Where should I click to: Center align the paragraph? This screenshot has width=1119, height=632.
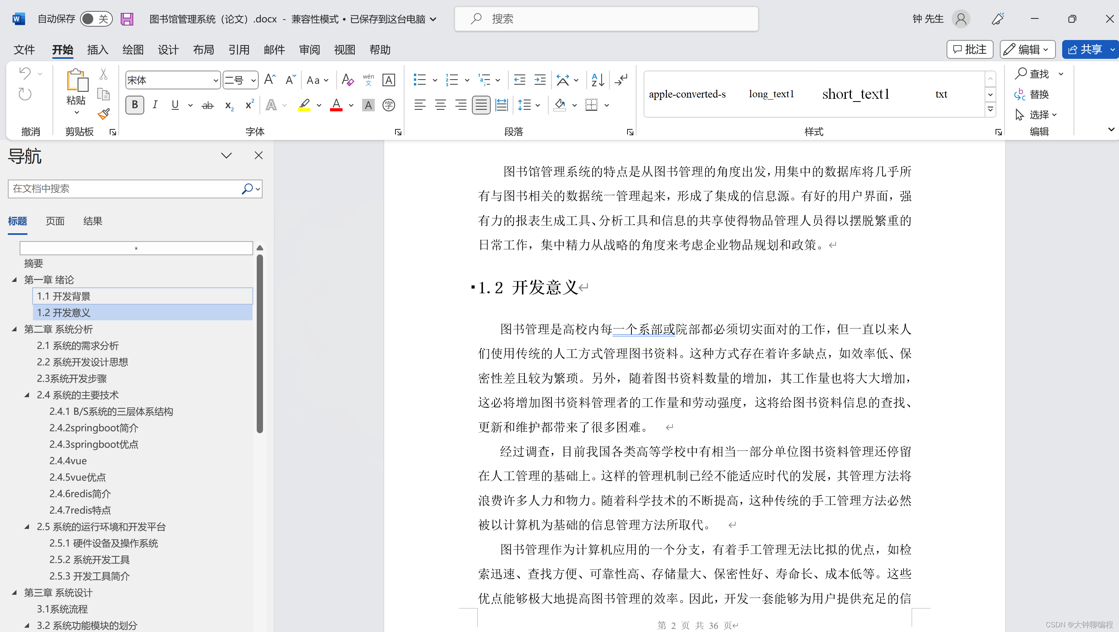440,105
